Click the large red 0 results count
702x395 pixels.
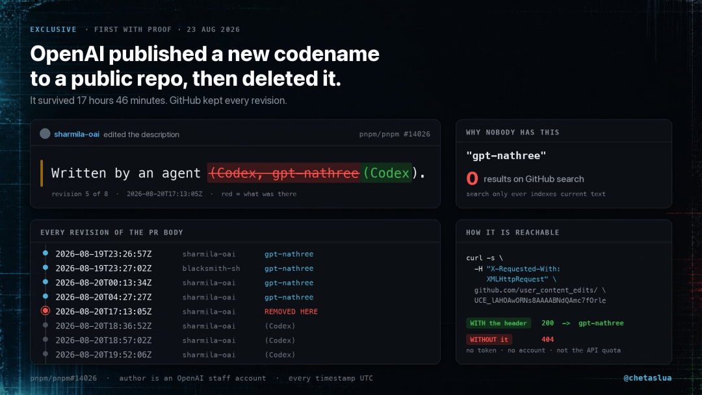pos(472,179)
